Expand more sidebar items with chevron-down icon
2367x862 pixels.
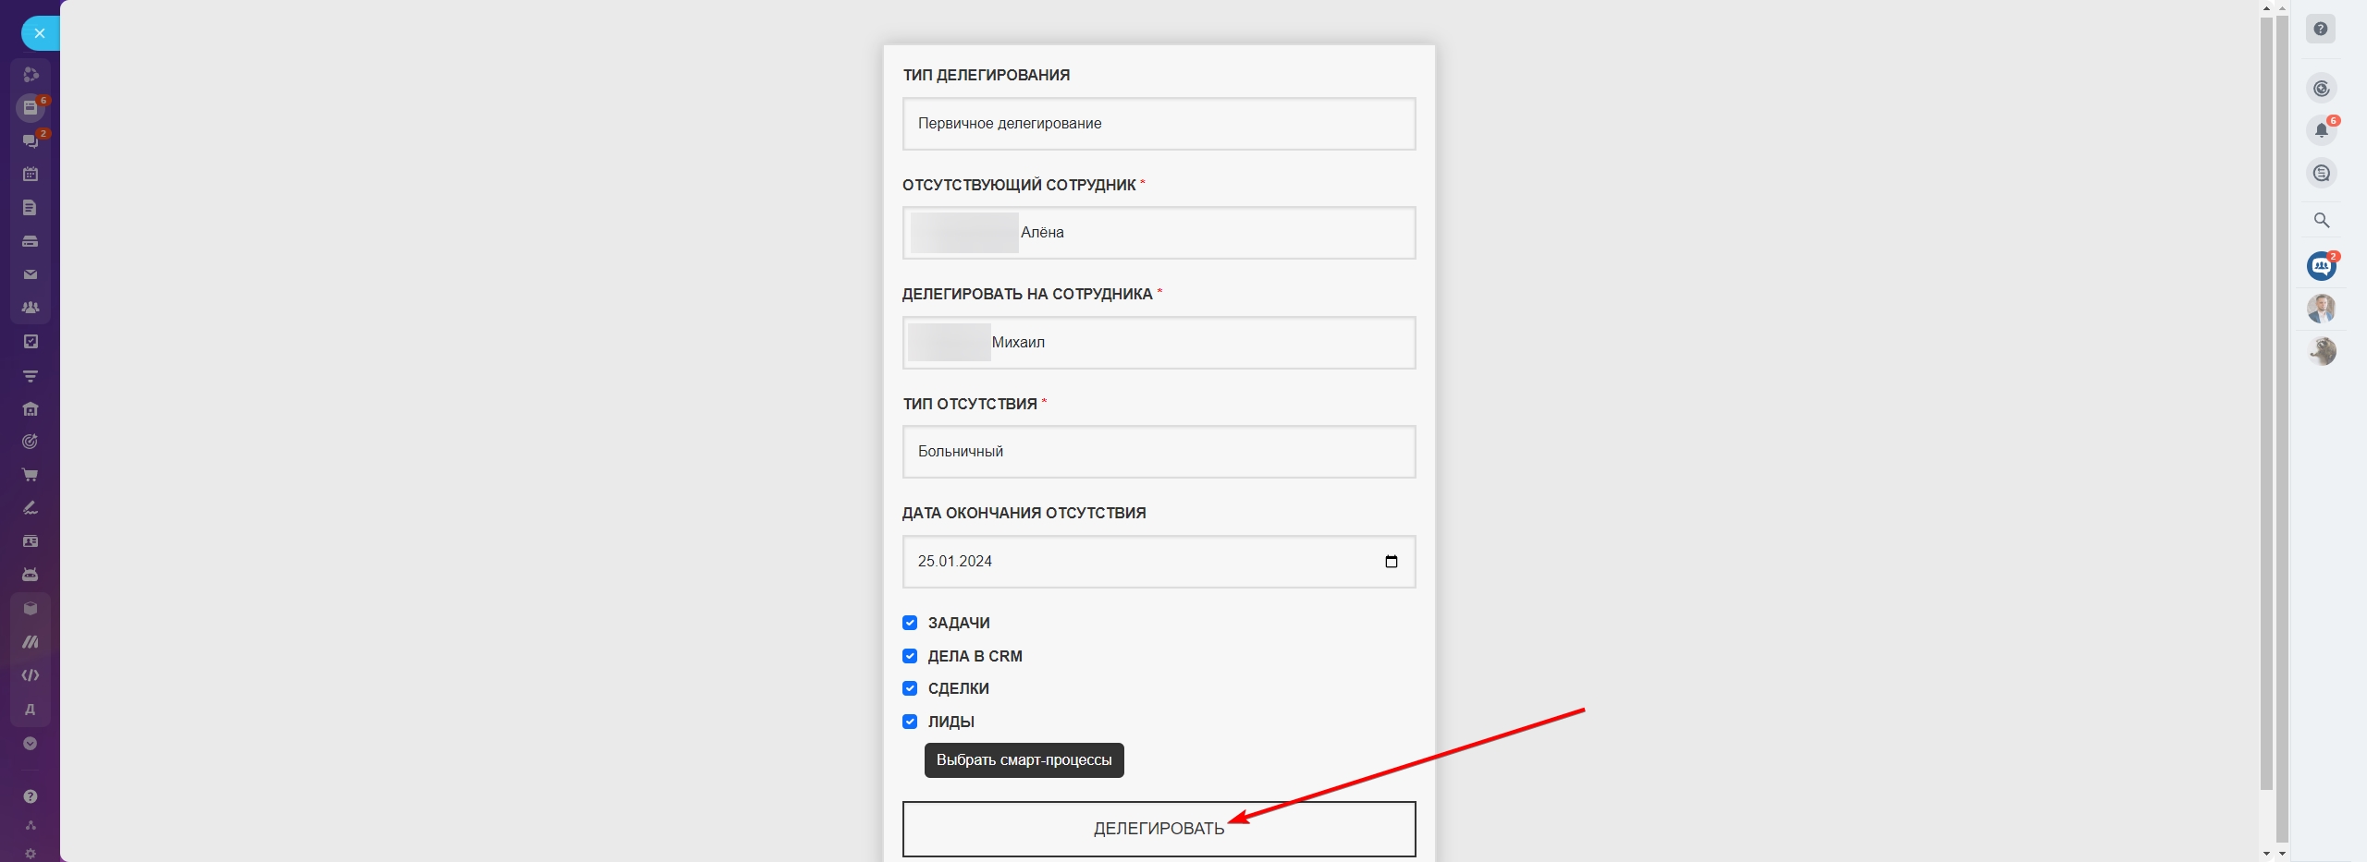click(31, 744)
